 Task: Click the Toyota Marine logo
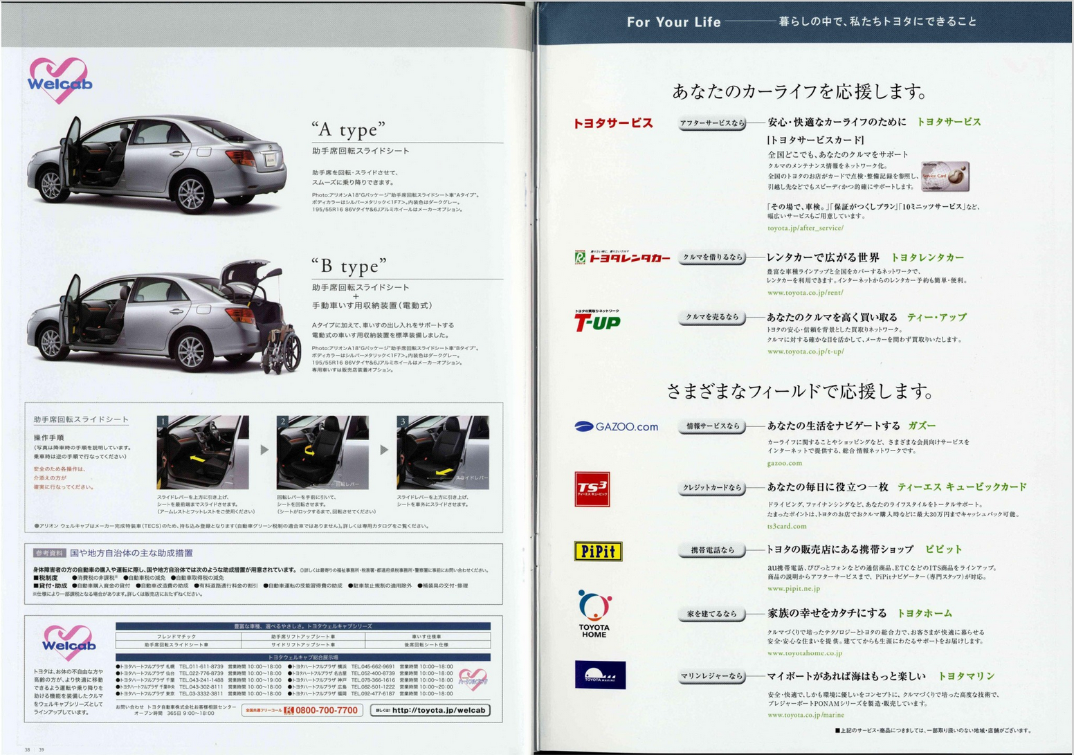600,675
